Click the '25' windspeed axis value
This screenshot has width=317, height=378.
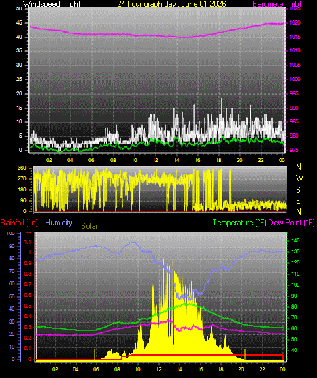(19, 79)
